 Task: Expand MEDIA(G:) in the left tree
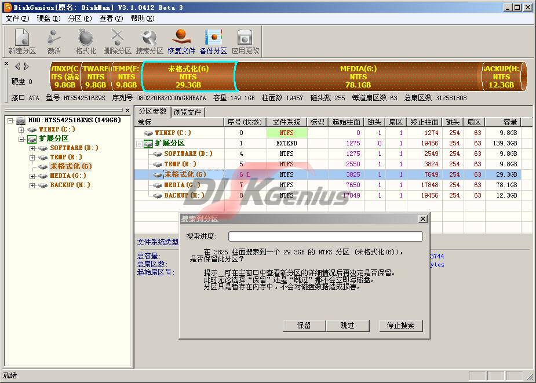click(x=32, y=176)
